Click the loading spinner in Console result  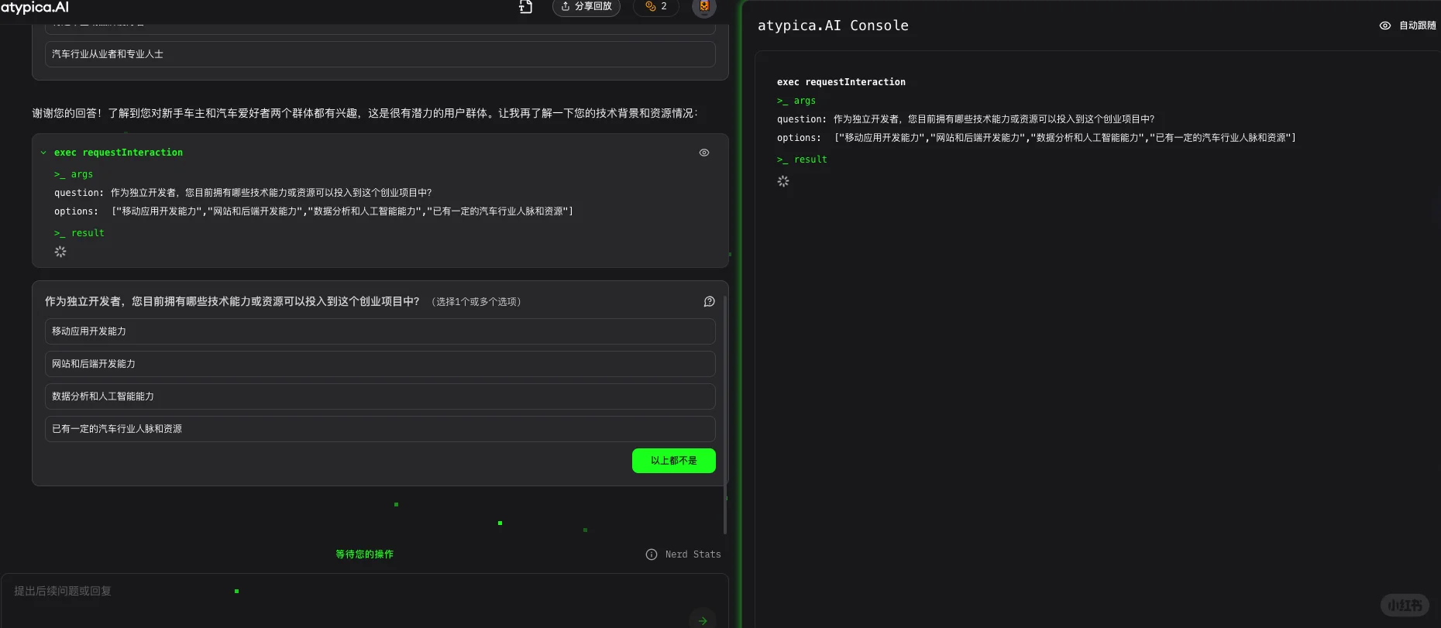pyautogui.click(x=783, y=181)
